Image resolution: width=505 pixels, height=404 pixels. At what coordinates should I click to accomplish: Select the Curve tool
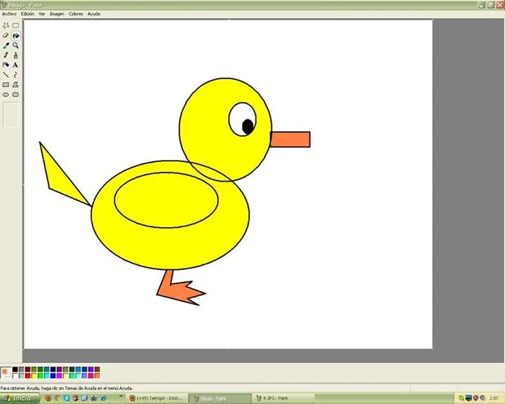[x=15, y=75]
